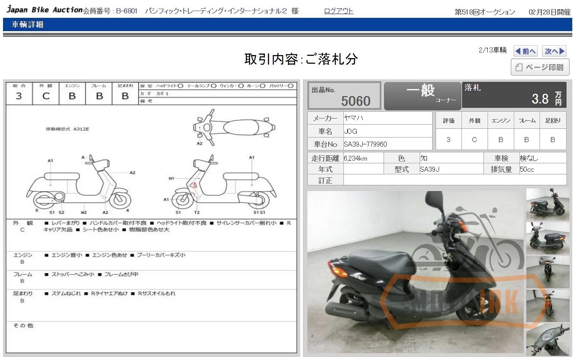Click the maker value ヤマハ
This screenshot has height=357, width=573.
[354, 118]
